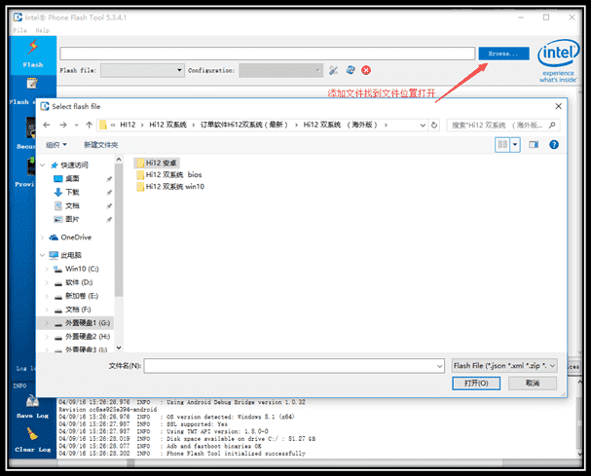Expand the Win10 (C:) node
The width and height of the screenshot is (591, 476).
(x=47, y=269)
